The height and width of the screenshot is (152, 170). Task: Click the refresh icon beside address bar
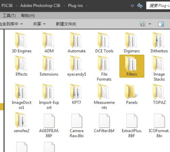tap(140, 6)
